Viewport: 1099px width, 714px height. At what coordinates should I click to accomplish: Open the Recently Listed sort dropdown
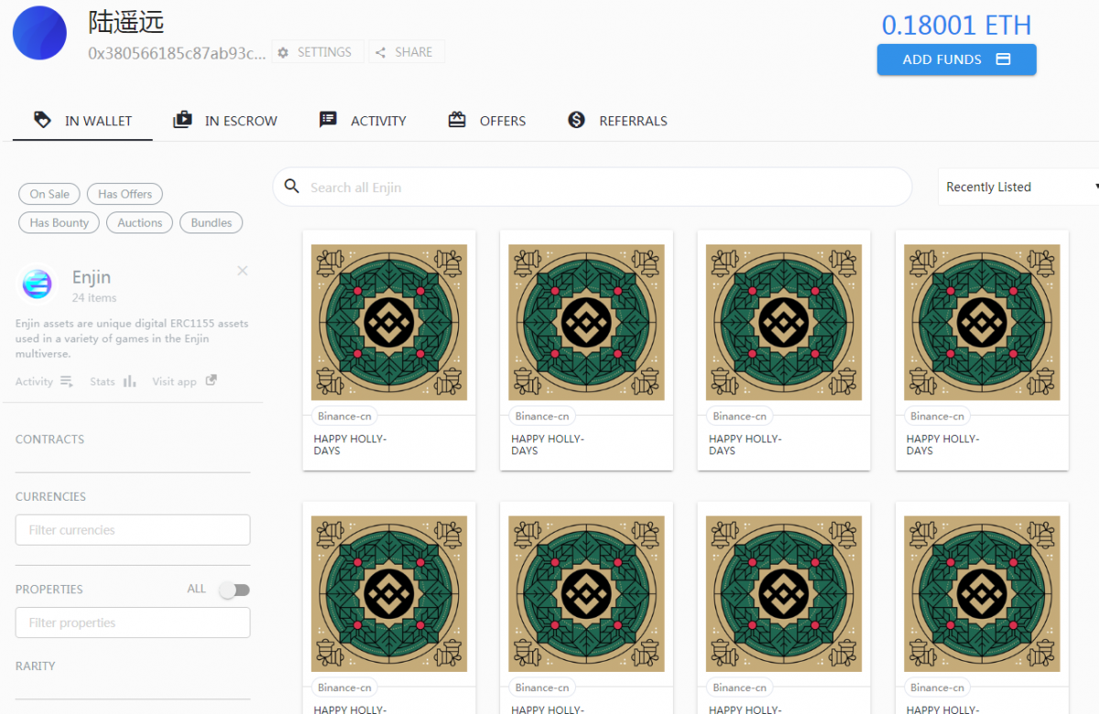pyautogui.click(x=1018, y=187)
